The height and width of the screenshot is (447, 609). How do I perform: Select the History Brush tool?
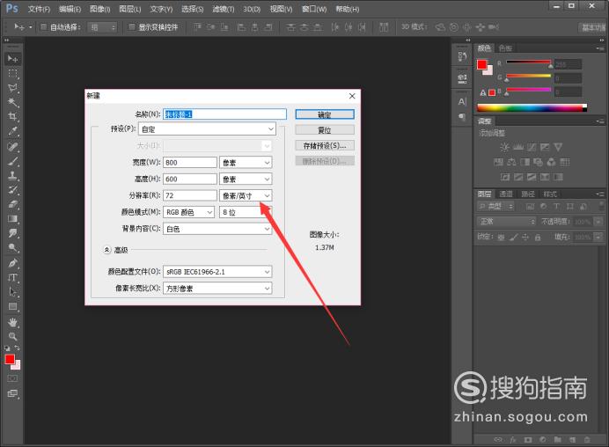coord(12,190)
